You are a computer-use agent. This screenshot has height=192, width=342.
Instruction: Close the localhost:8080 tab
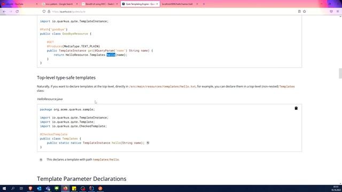(197, 4)
